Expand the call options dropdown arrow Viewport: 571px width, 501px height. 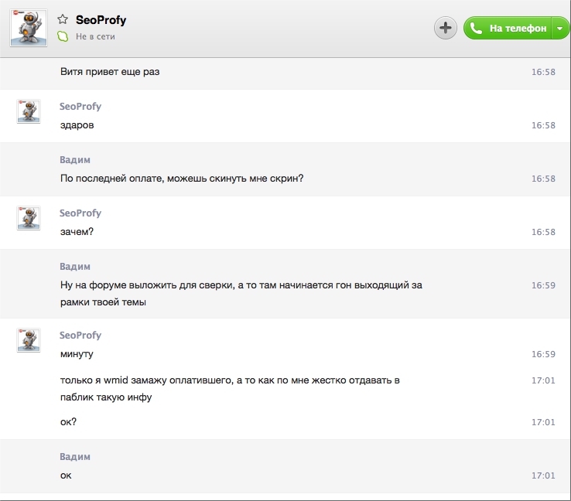[560, 29]
